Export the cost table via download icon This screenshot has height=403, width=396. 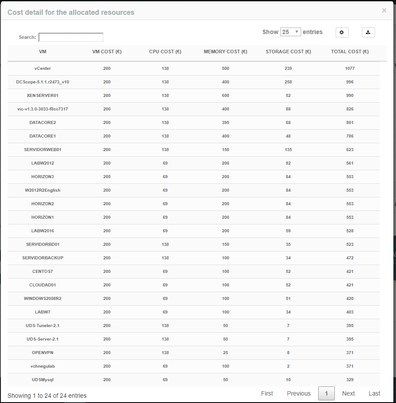(368, 32)
